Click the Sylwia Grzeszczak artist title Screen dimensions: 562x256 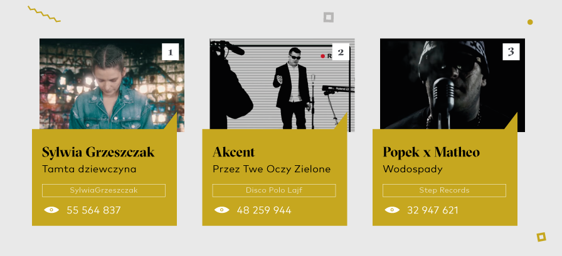click(x=98, y=152)
